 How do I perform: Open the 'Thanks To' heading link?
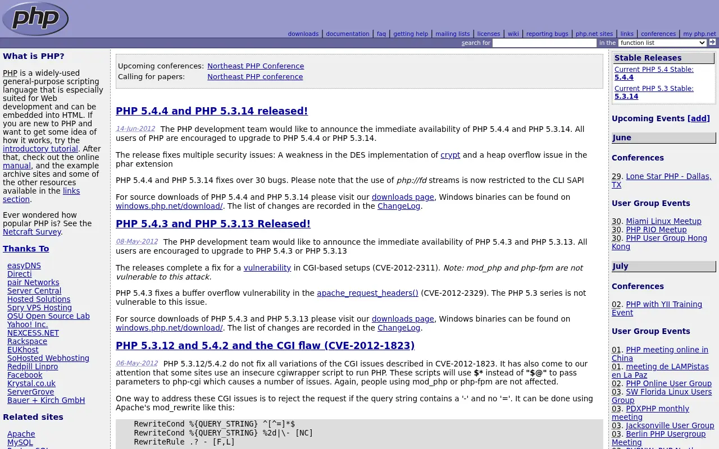26,249
